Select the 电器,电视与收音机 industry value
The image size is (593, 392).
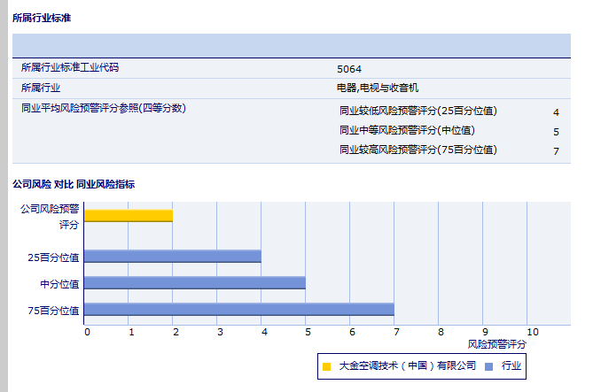point(377,88)
